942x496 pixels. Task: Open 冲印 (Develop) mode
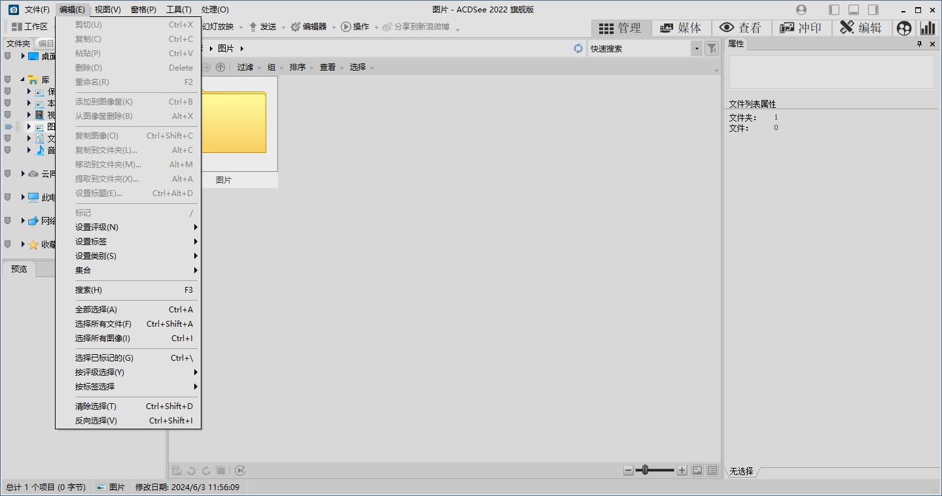(801, 28)
